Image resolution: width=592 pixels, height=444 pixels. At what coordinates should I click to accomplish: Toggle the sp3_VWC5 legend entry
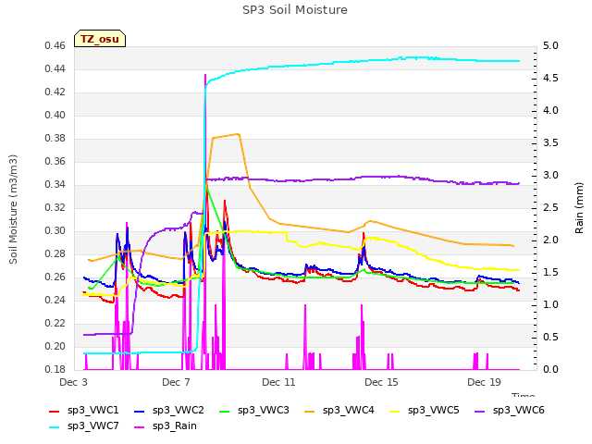click(425, 411)
